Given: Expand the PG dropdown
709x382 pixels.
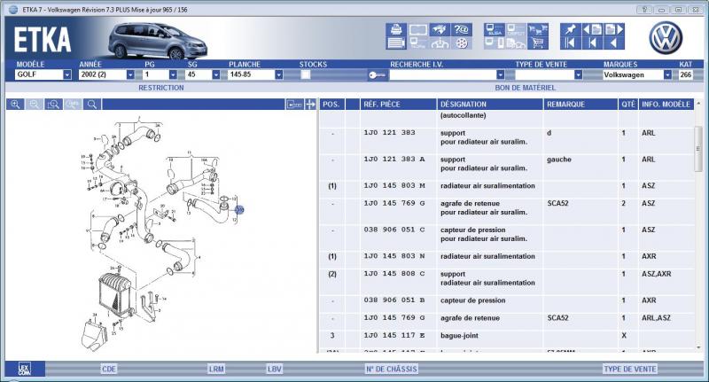Looking at the screenshot, I should tap(173, 74).
